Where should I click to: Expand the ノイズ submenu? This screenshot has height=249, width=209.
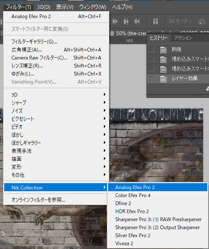(56, 111)
